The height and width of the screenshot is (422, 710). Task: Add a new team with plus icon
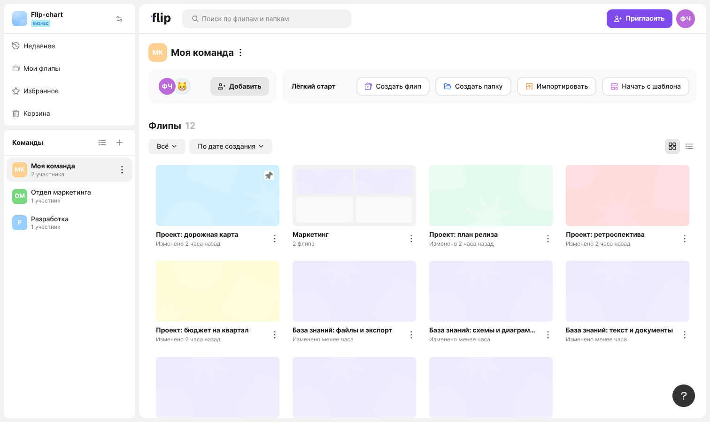click(x=119, y=143)
